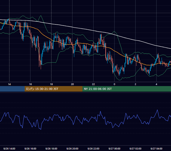The width and height of the screenshot is (171, 151).
Task: Select the blue session bar before London
Action: (12, 89)
